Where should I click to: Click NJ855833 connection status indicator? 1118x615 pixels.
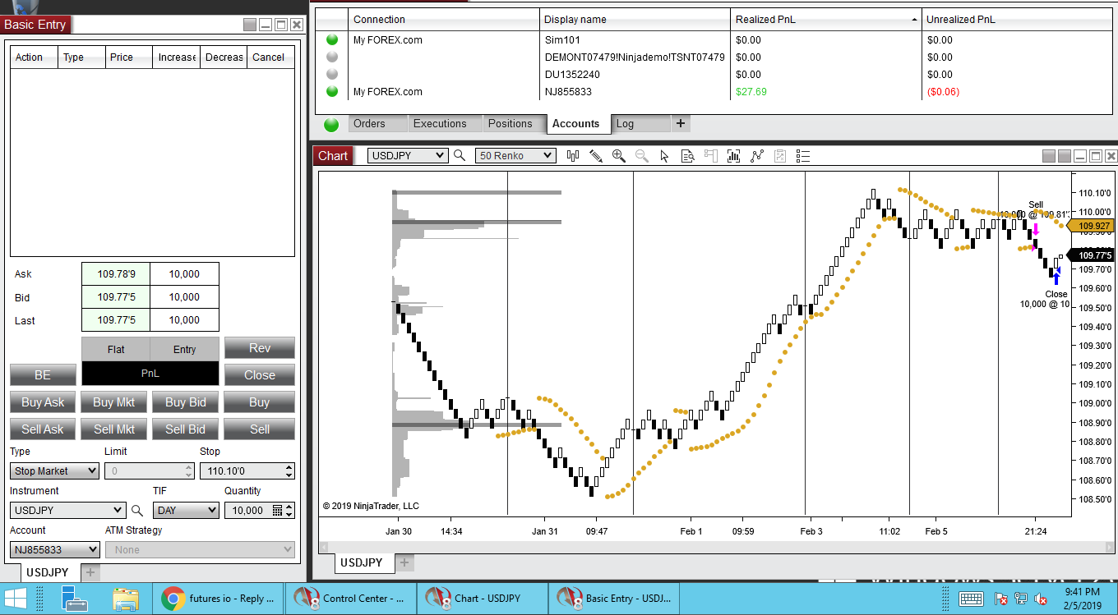pos(332,91)
